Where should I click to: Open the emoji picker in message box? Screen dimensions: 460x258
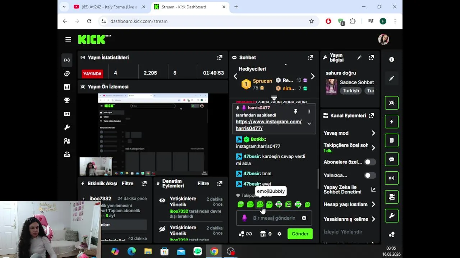point(304,218)
